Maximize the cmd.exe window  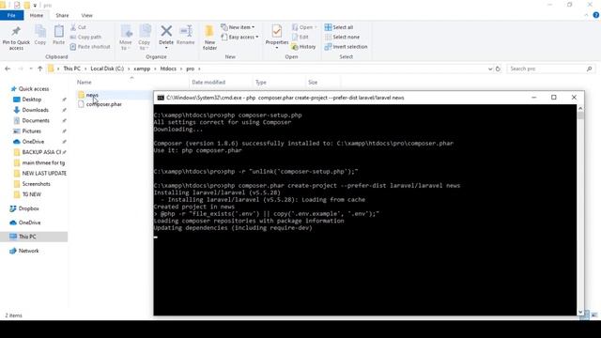tap(553, 98)
